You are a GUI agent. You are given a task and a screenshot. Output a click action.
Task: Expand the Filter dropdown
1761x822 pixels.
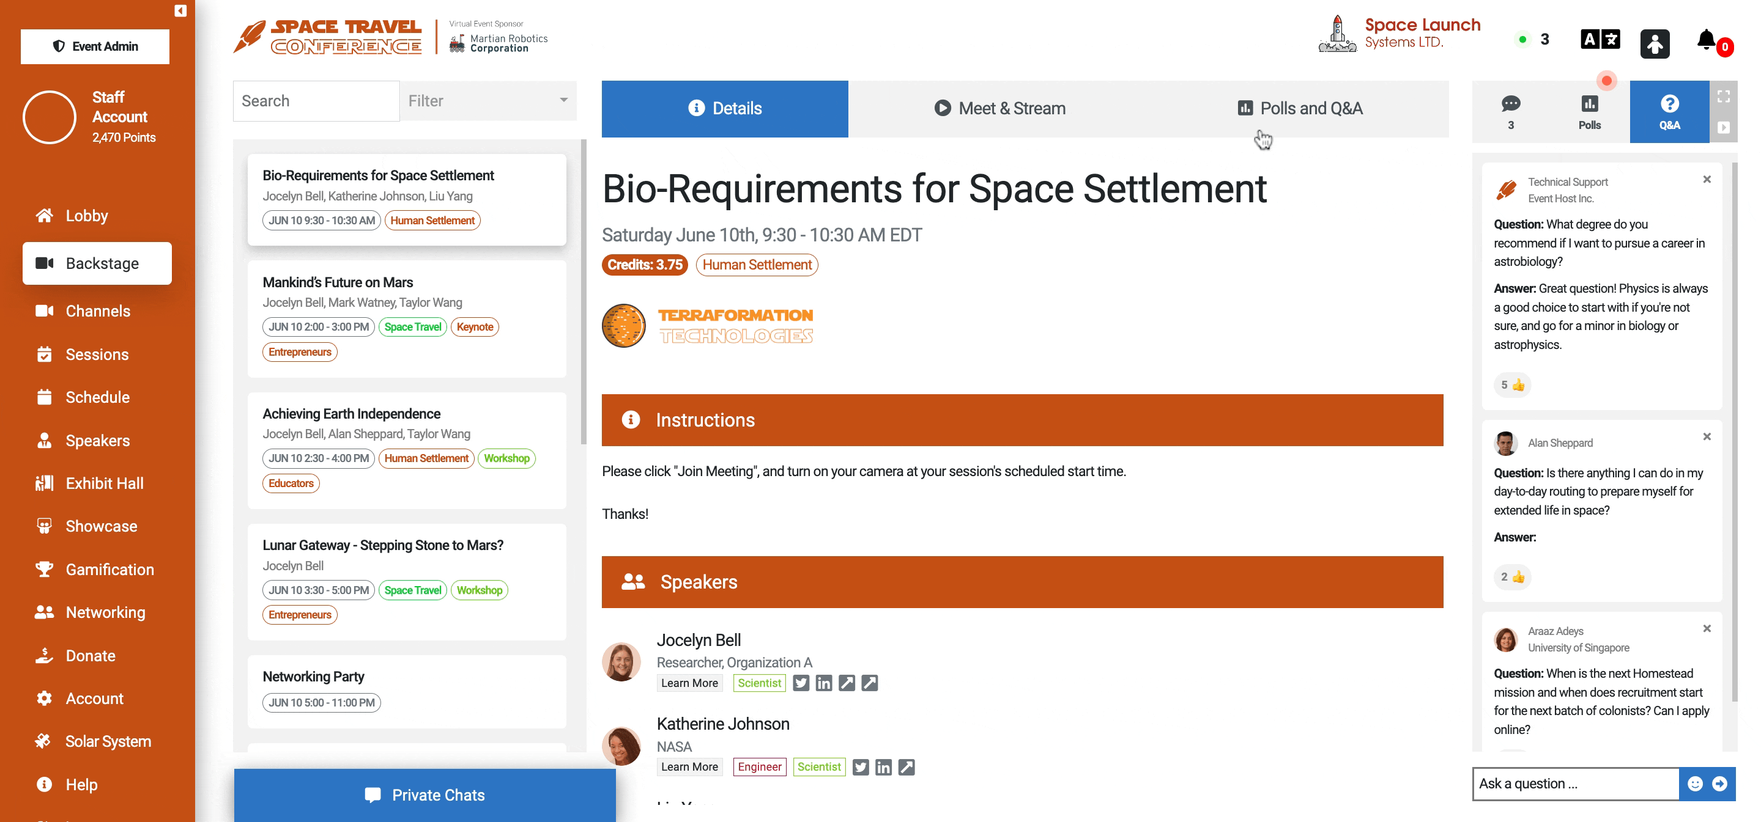pos(488,101)
